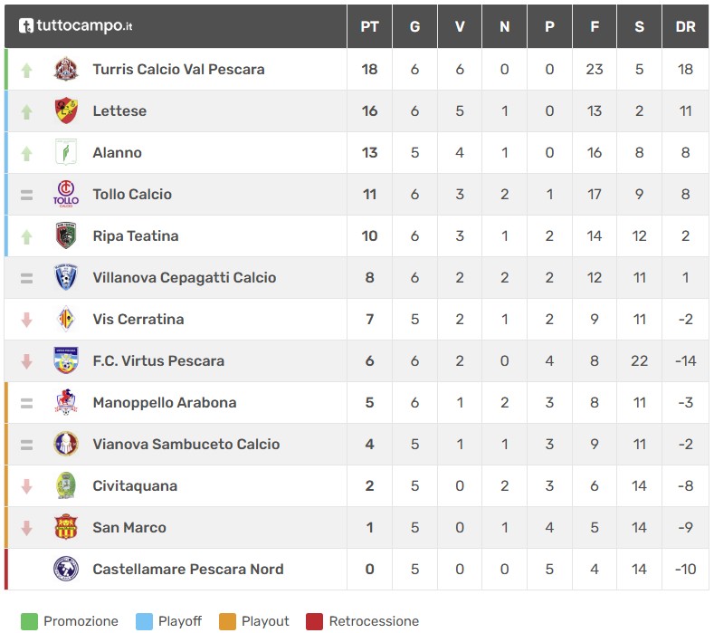Click F.C. Virtus Pescara team badge
Screen dimensions: 714x633
point(66,361)
